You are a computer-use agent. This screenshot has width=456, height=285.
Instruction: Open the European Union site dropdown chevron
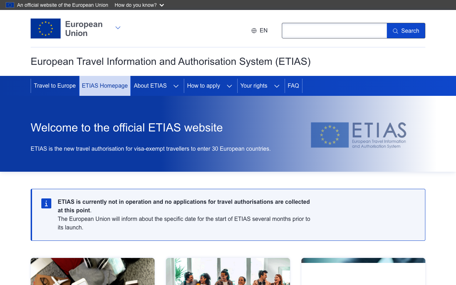(118, 28)
